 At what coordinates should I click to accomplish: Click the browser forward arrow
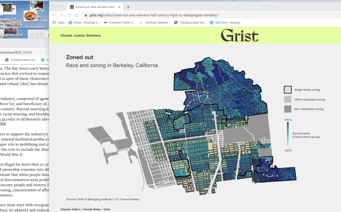[x=62, y=15]
